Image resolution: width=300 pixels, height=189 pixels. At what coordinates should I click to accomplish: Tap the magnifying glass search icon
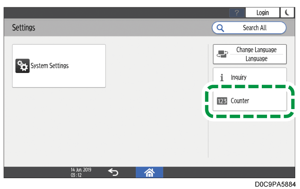pos(220,28)
